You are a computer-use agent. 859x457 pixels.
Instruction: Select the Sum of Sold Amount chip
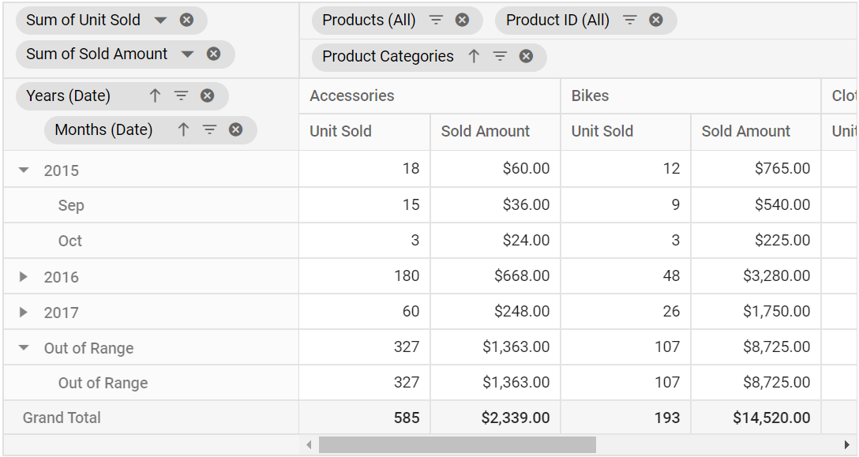(126, 54)
